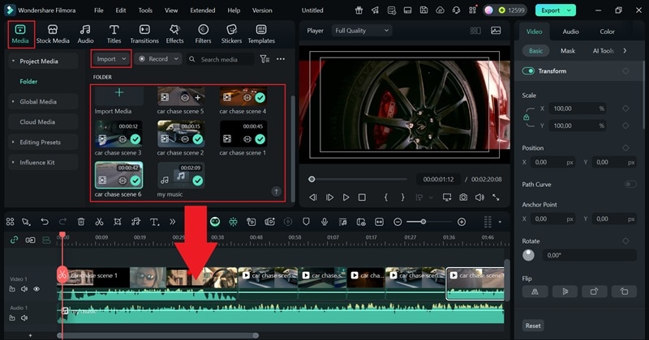Click the filter icon next to search media
This screenshot has height=340, width=649.
click(264, 59)
